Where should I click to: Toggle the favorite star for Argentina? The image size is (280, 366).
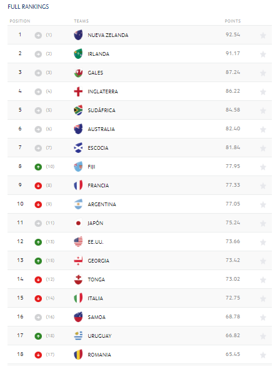[263, 204]
